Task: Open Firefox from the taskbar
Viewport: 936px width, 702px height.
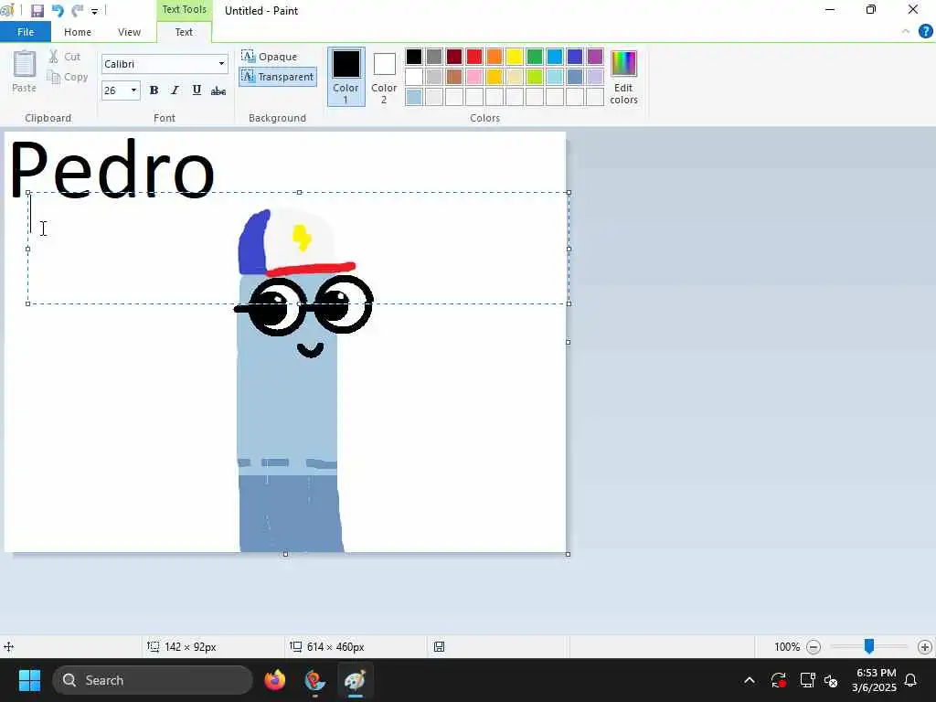Action: coord(275,680)
